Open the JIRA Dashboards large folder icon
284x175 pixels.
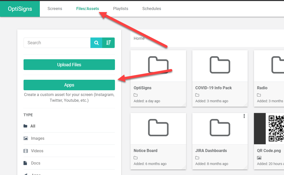tap(220, 128)
